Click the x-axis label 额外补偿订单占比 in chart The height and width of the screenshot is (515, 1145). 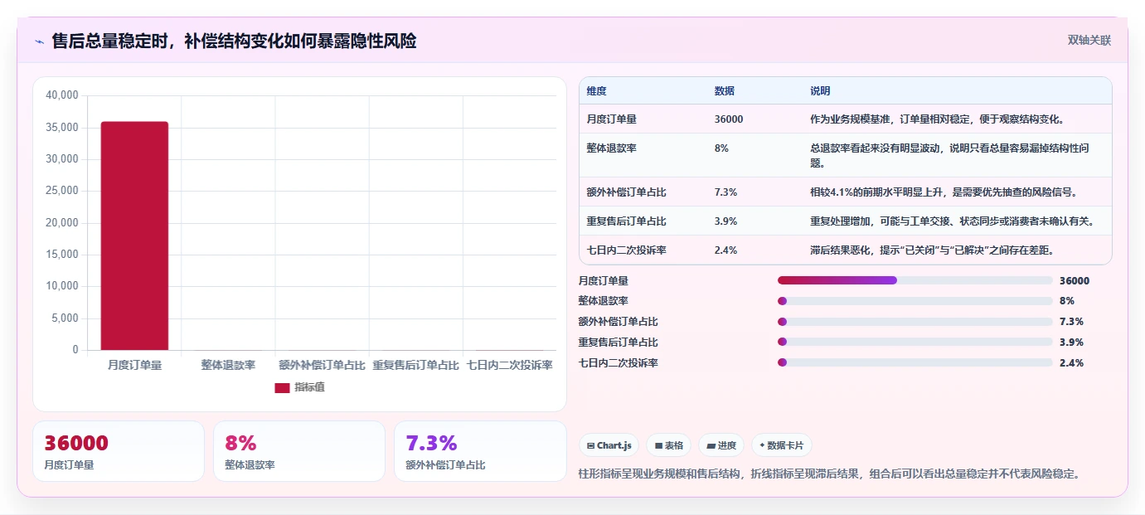[x=322, y=365]
